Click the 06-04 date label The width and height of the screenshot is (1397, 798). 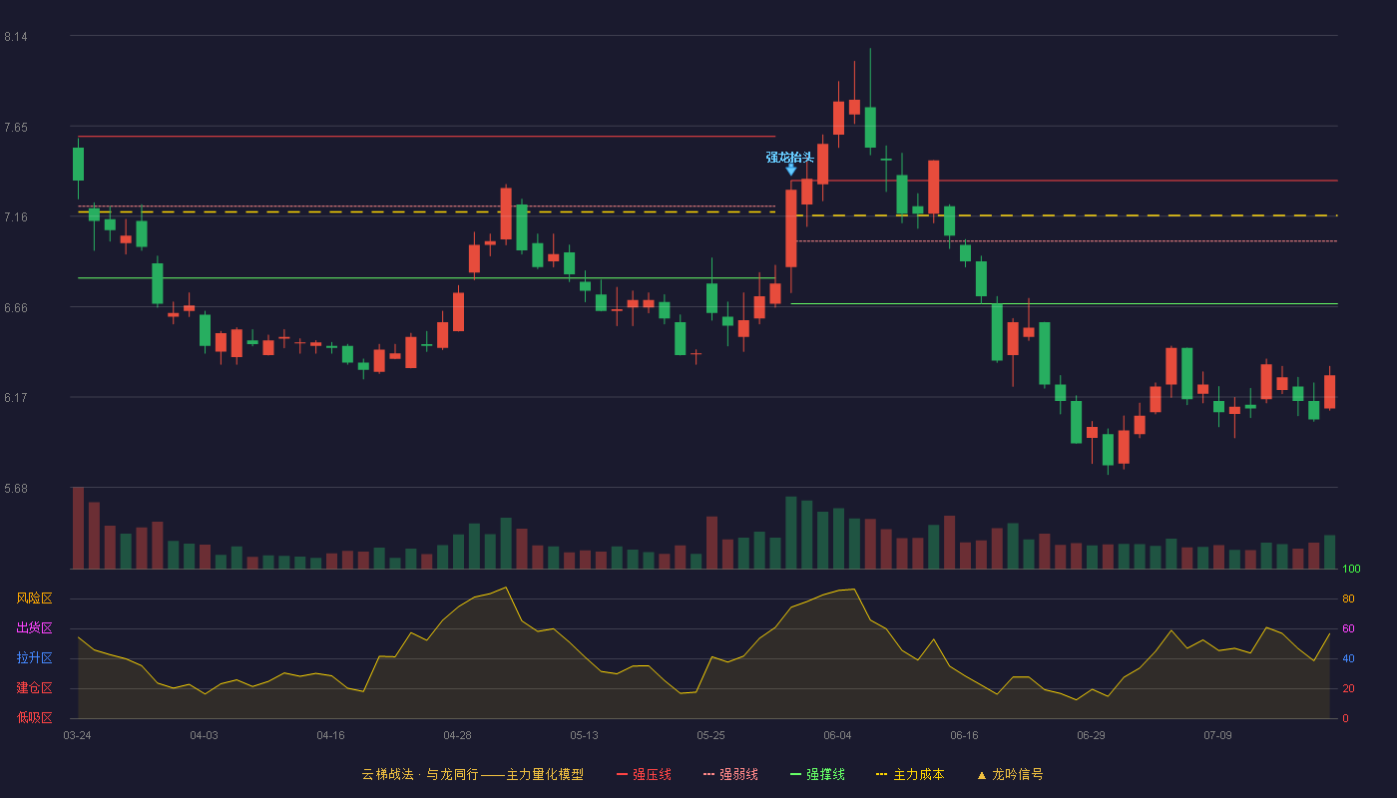click(837, 735)
